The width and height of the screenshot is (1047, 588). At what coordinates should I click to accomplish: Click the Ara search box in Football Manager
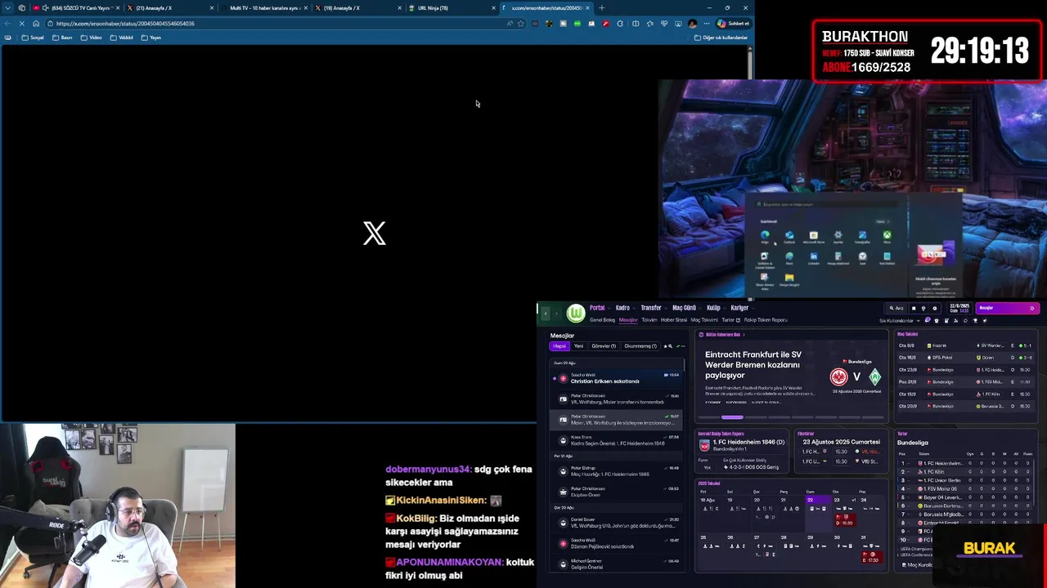click(x=897, y=309)
